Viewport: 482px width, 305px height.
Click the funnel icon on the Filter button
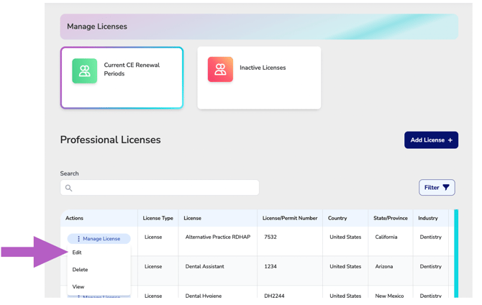pyautogui.click(x=446, y=188)
